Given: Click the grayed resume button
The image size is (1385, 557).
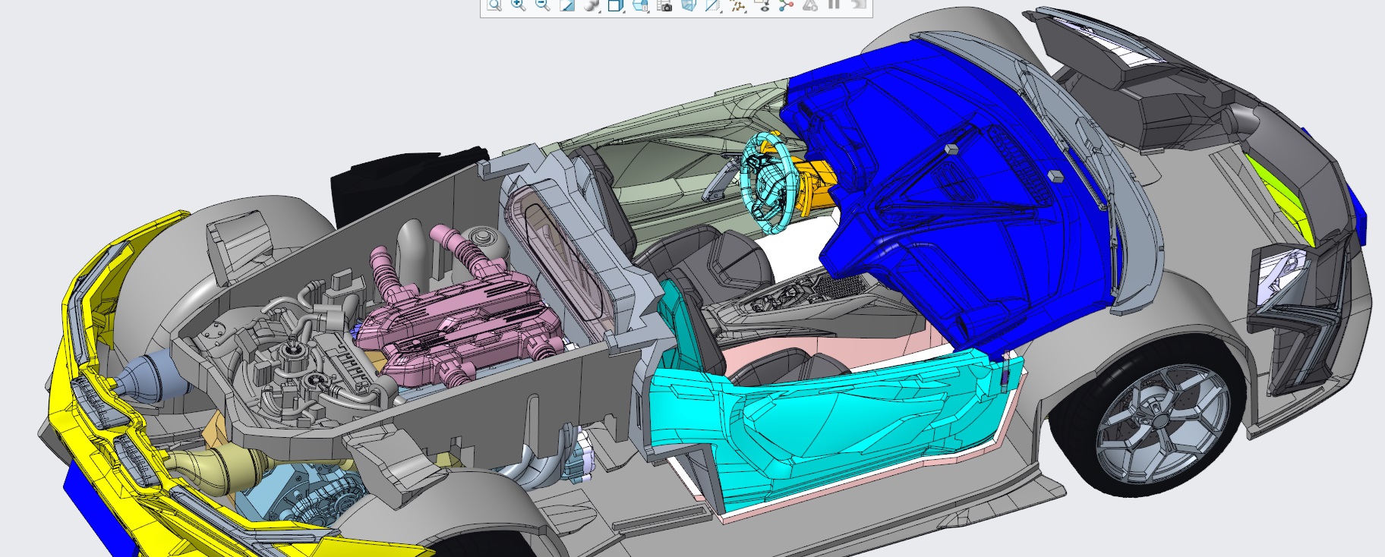Looking at the screenshot, I should point(858,5).
